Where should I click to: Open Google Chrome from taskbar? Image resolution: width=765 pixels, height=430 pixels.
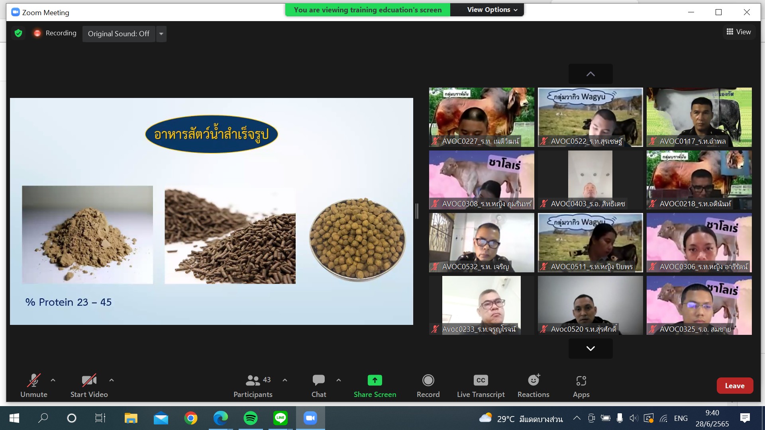tap(191, 418)
